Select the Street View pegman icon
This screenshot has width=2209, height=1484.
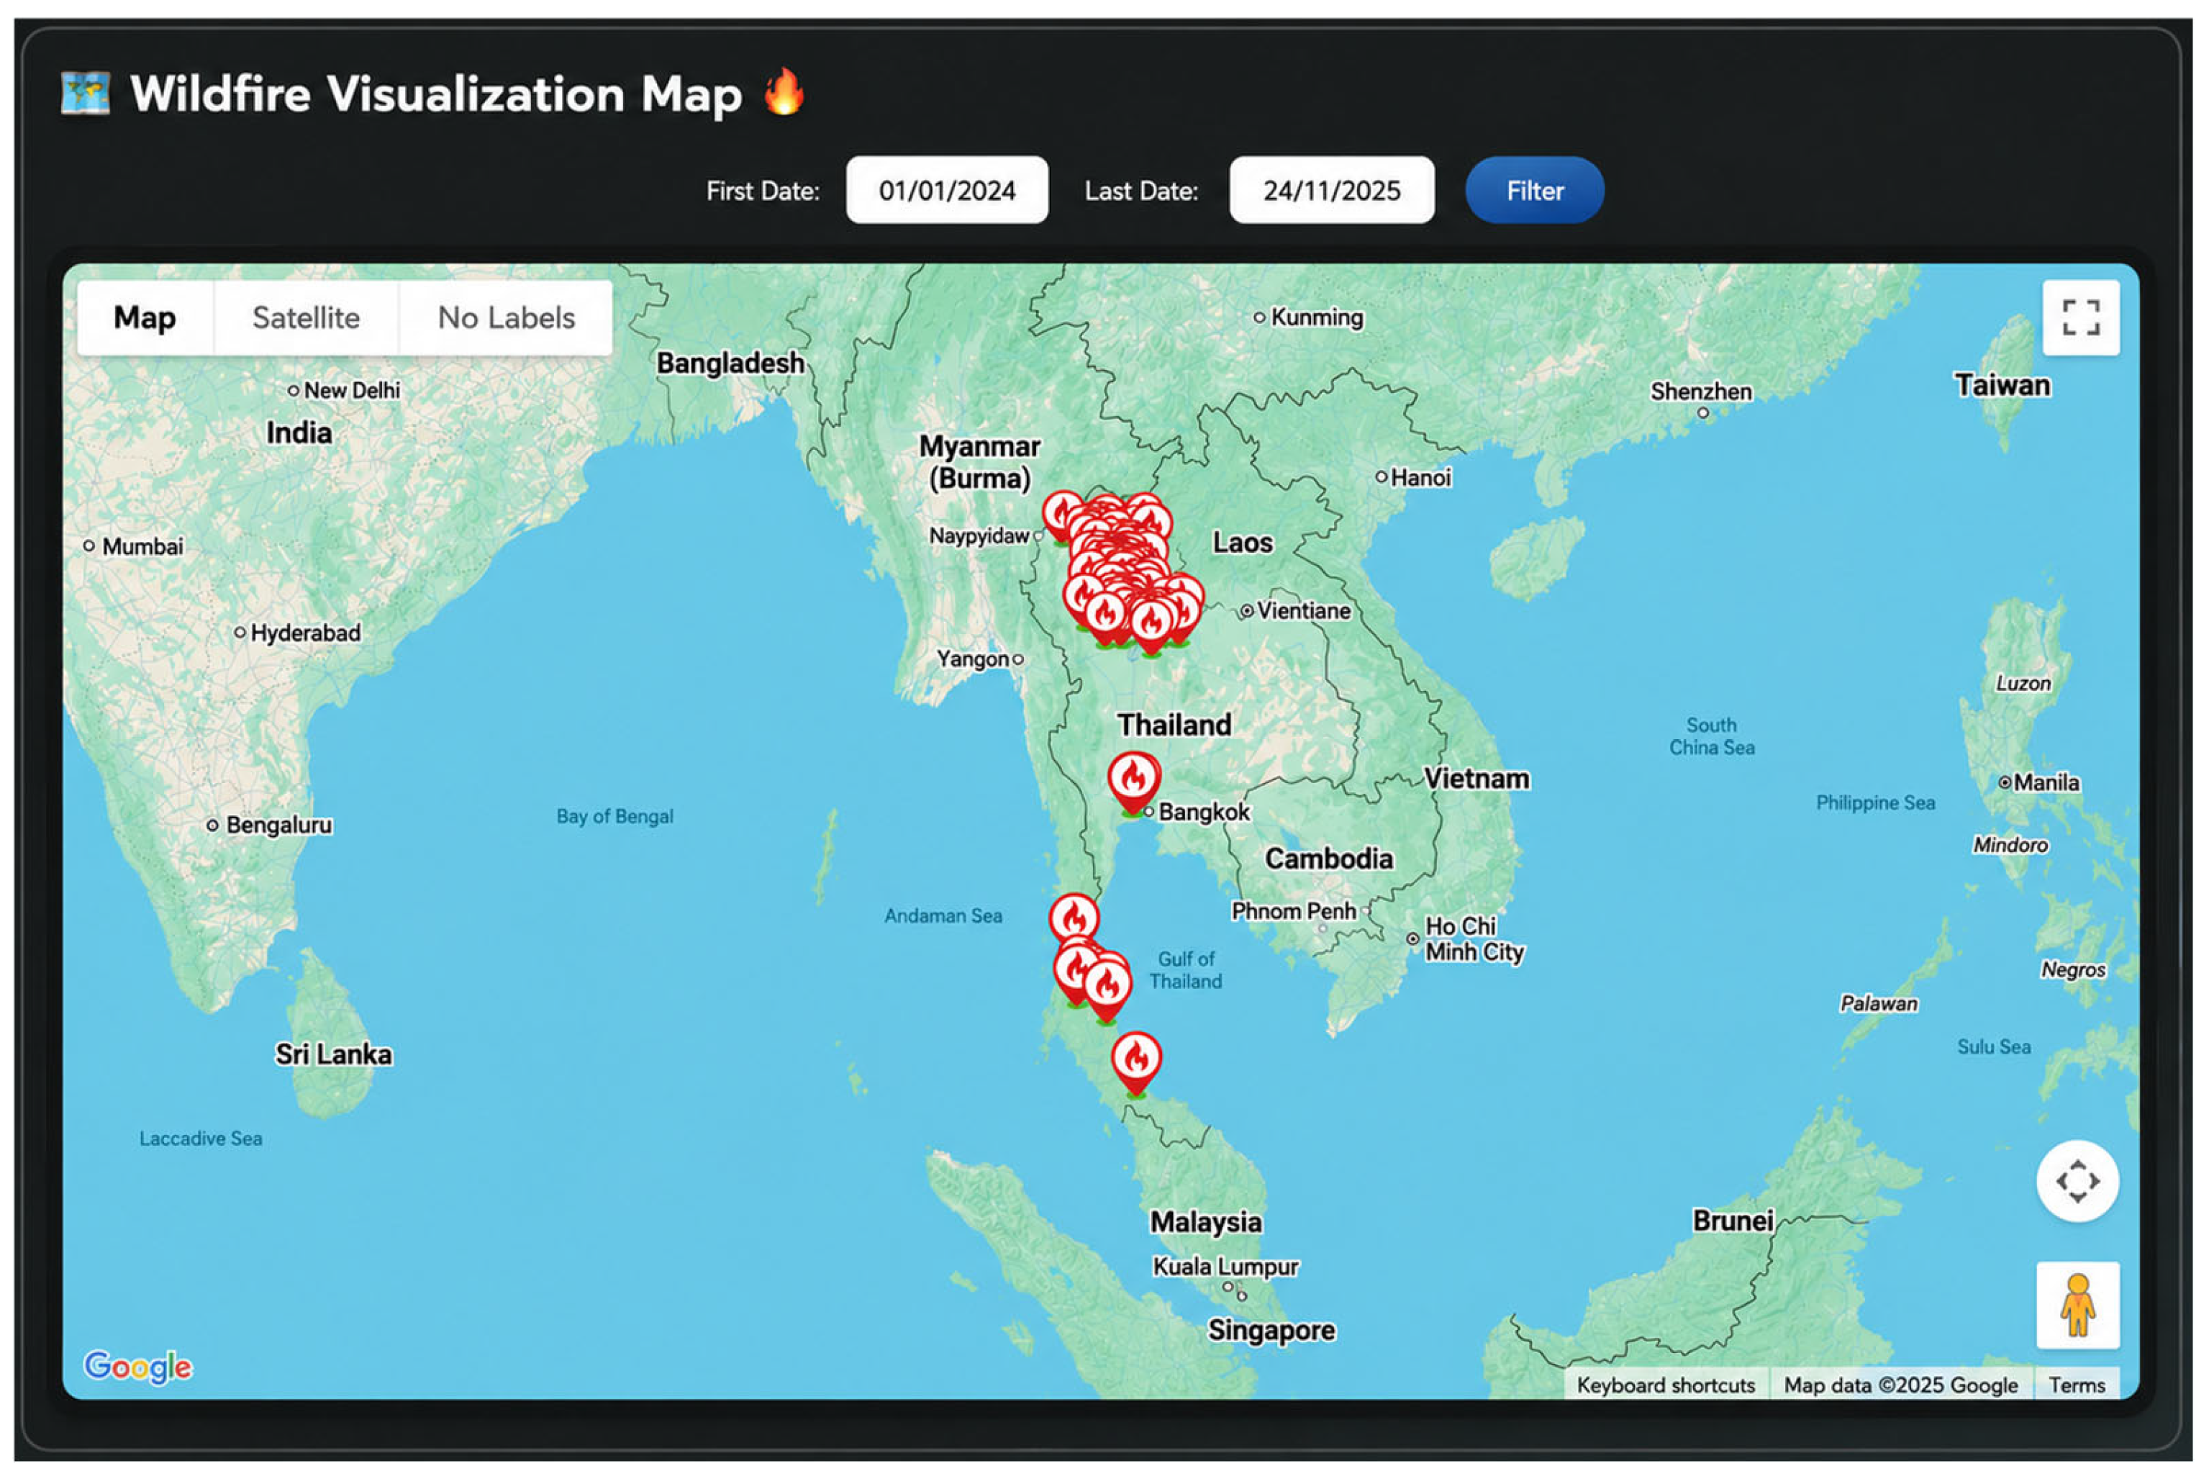click(2077, 1304)
